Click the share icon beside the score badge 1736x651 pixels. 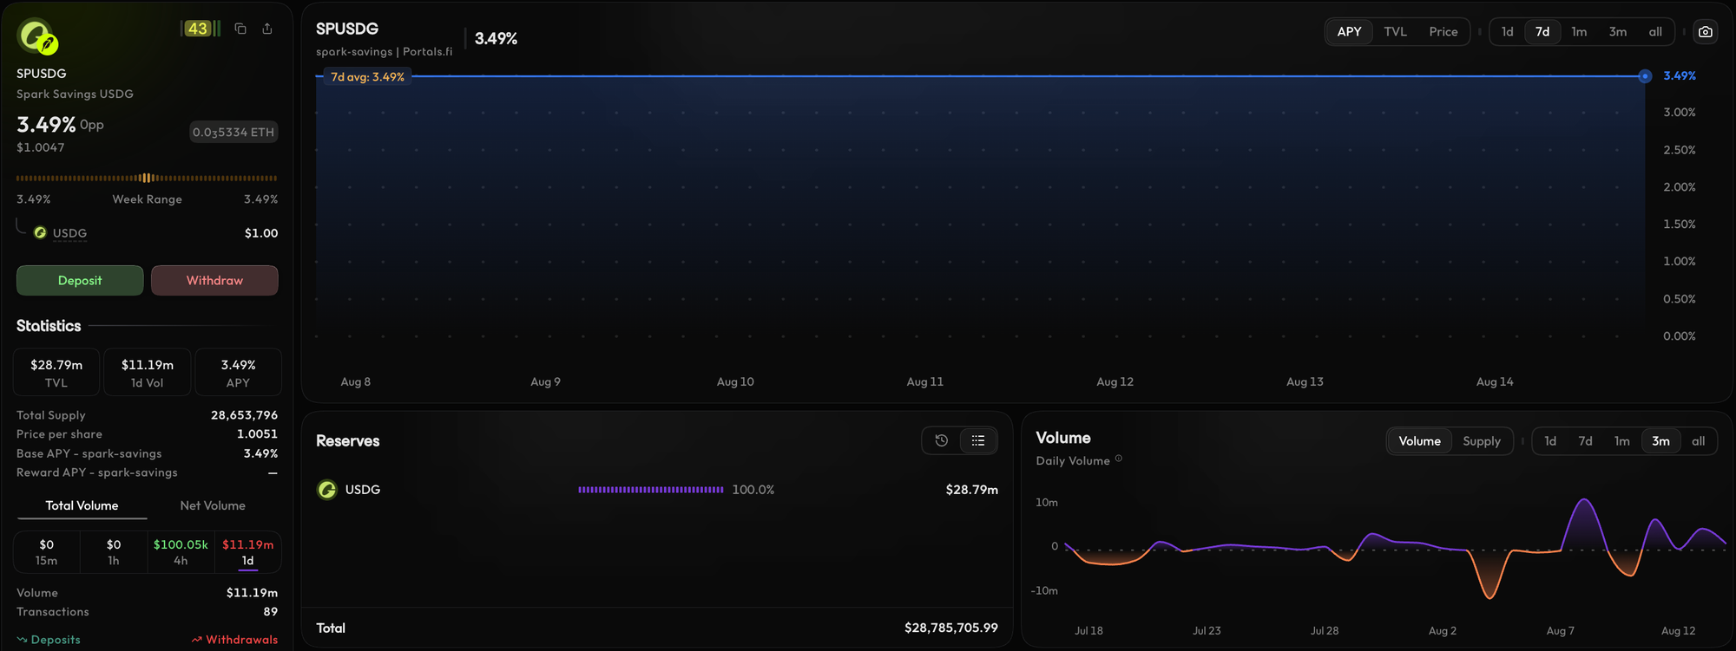tap(267, 29)
